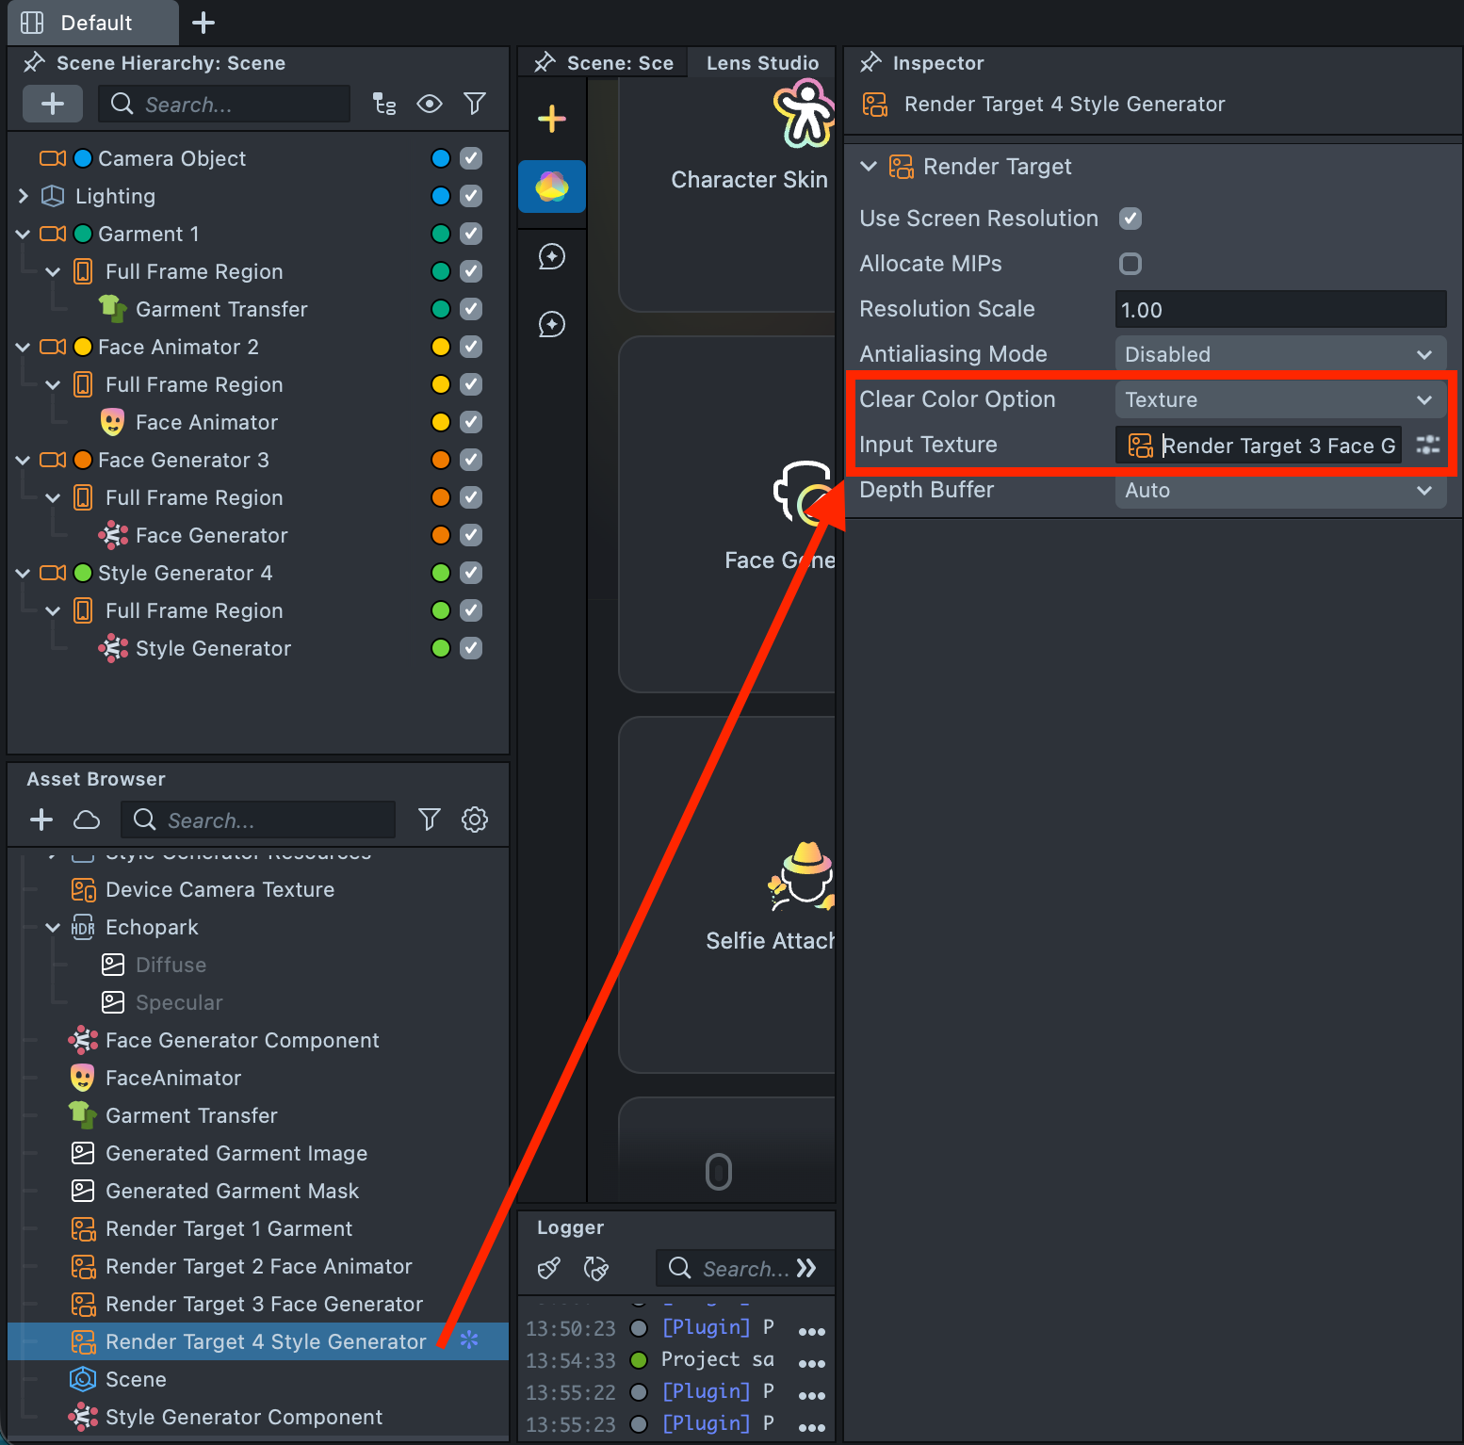Click the workspace layout icon beside Default
Image resolution: width=1464 pixels, height=1445 pixels.
pyautogui.click(x=32, y=23)
